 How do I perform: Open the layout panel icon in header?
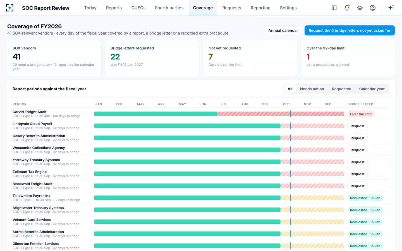(334, 8)
